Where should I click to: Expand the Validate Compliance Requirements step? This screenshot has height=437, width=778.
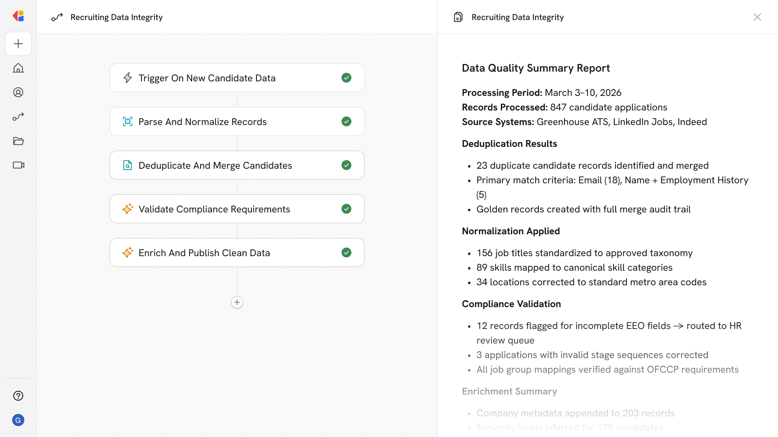[214, 209]
